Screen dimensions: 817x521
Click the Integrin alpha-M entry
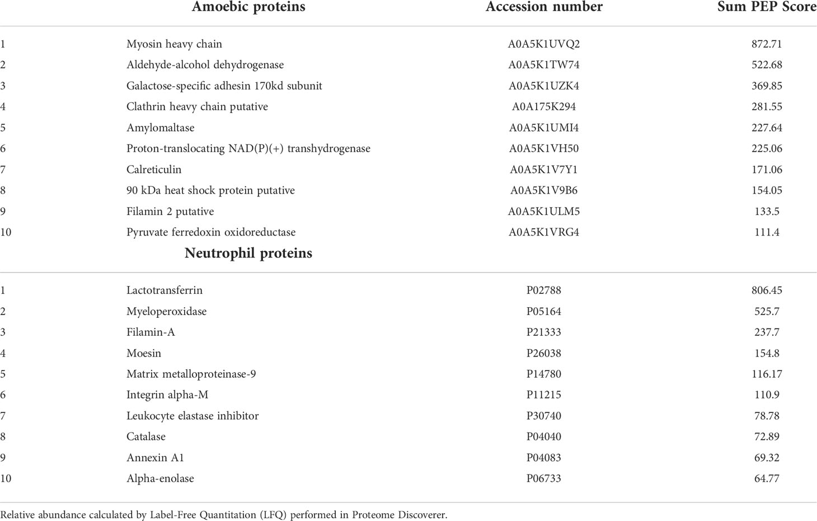pyautogui.click(x=167, y=395)
